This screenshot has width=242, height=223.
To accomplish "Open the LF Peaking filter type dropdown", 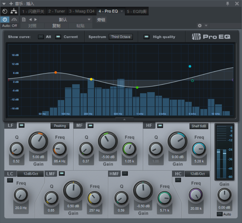I will point(60,126).
